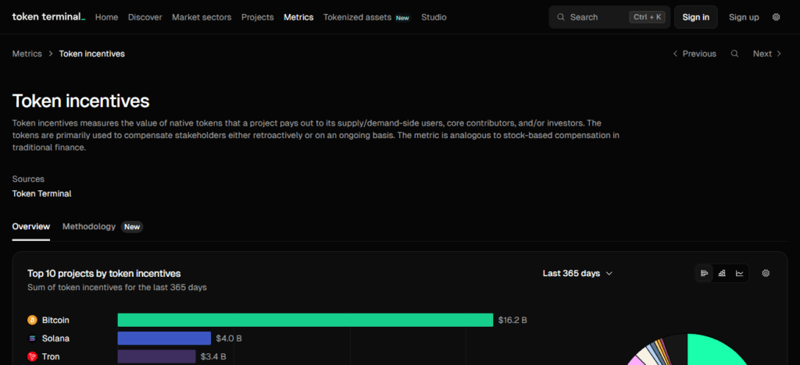Click the green Bitcoin bar

point(305,320)
